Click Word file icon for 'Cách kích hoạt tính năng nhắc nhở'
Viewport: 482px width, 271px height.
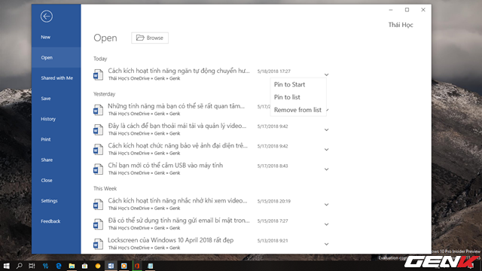98,205
